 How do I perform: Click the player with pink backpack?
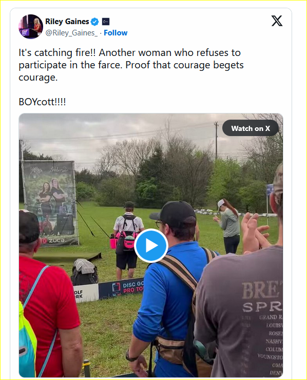(127, 240)
